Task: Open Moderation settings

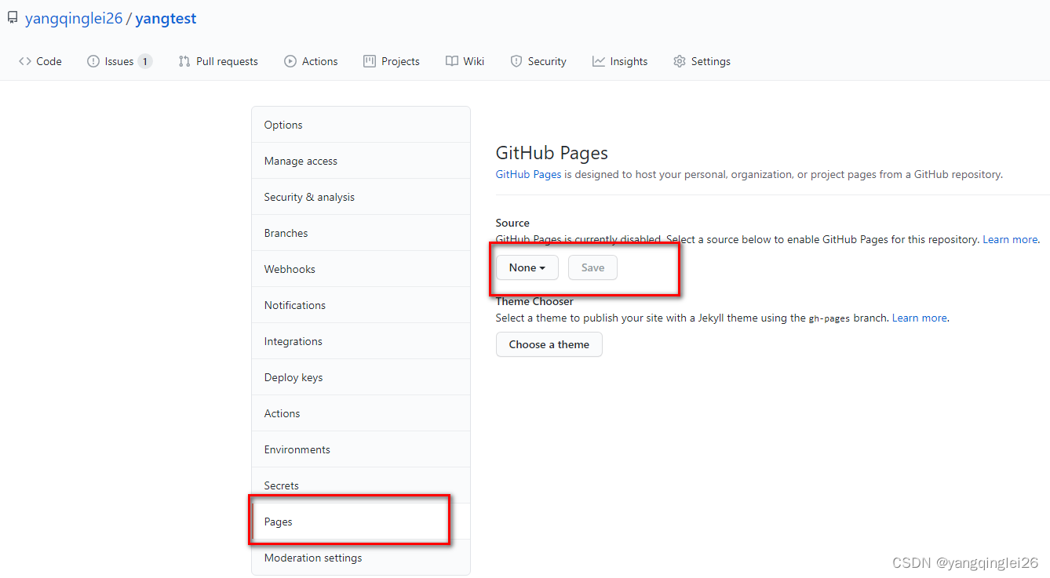Action: tap(361, 558)
